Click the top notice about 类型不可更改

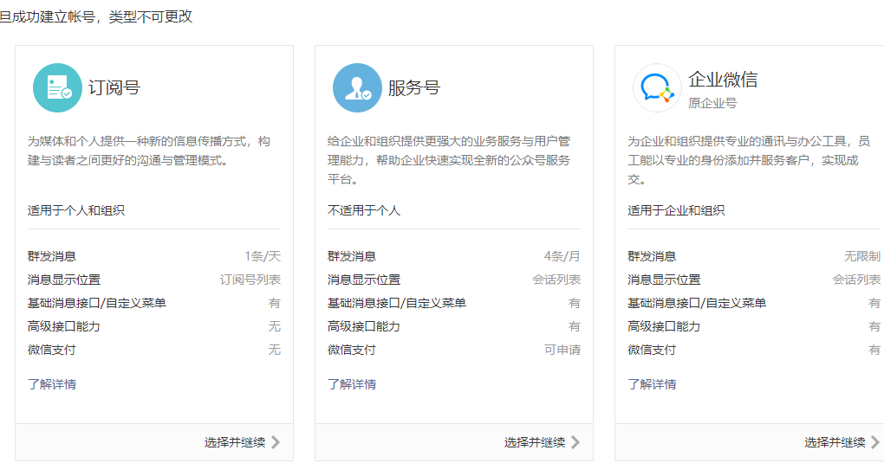click(x=96, y=17)
